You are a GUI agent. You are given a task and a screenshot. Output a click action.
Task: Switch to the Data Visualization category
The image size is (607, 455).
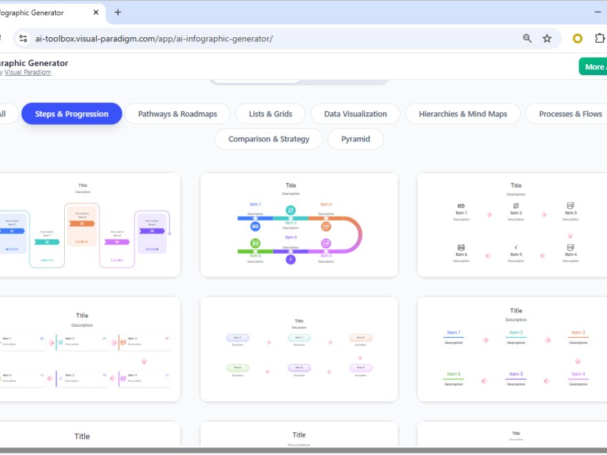point(355,113)
